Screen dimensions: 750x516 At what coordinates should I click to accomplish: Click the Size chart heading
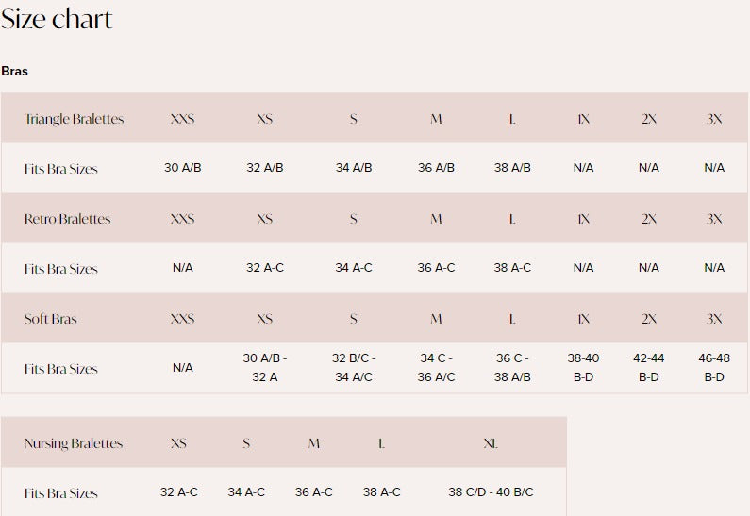tap(58, 19)
